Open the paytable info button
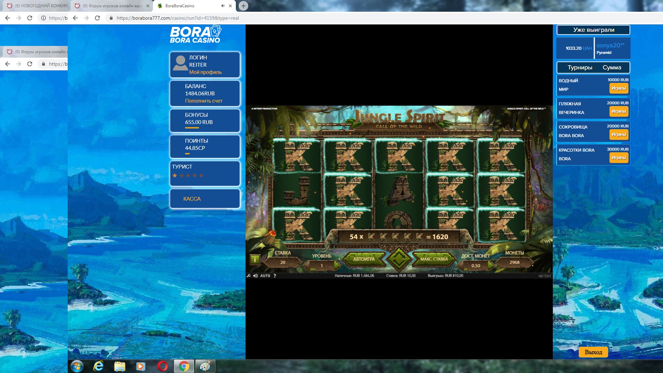 pos(255,259)
